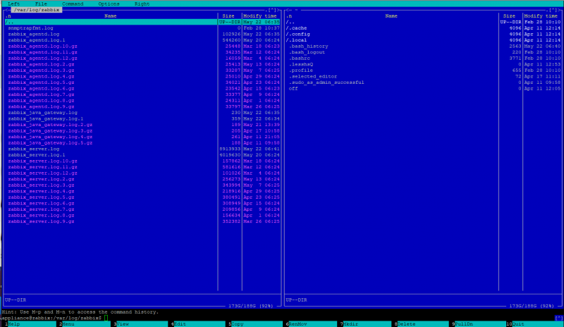The width and height of the screenshot is (564, 327).
Task: Sort left panel by Size column header
Action: point(229,16)
